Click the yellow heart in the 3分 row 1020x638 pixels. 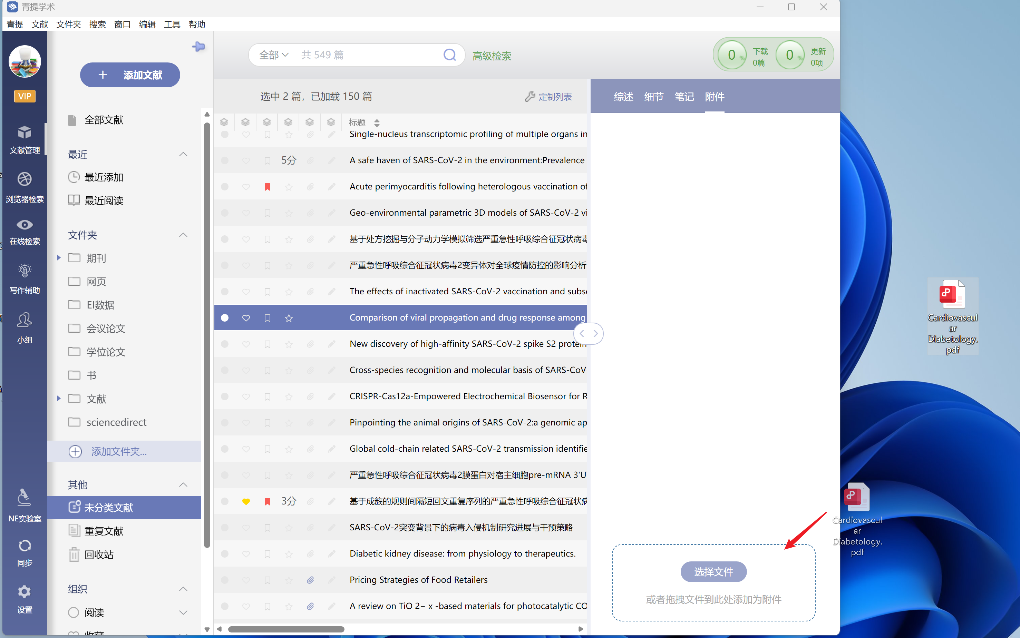(246, 502)
